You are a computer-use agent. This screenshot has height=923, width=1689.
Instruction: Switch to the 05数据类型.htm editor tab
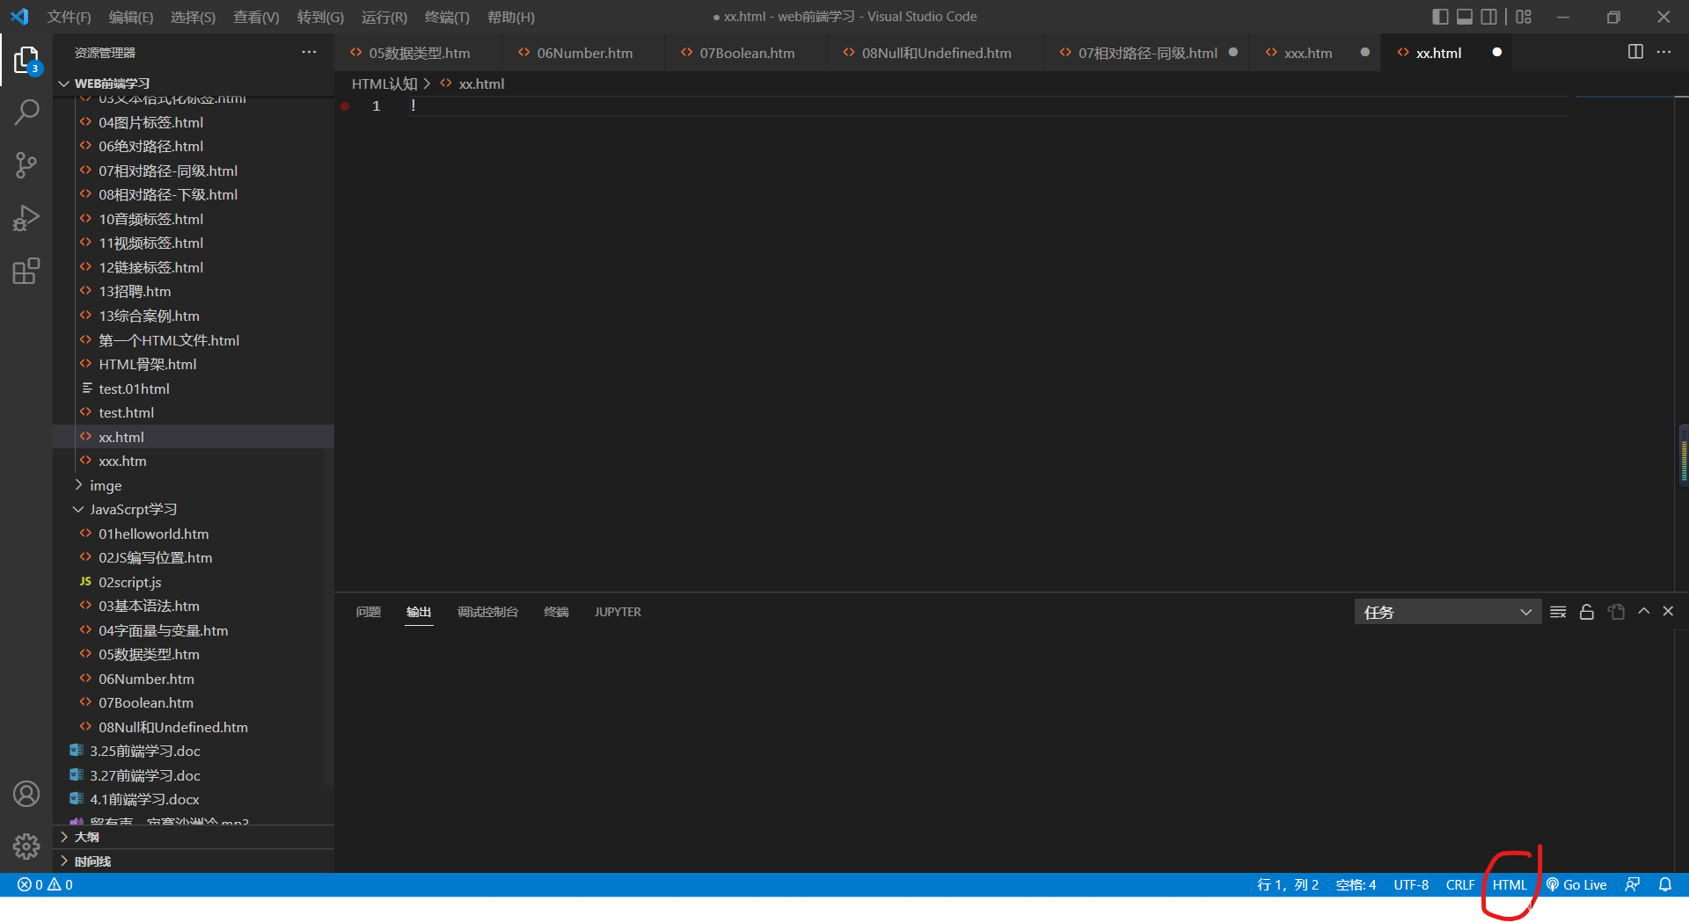tap(418, 53)
